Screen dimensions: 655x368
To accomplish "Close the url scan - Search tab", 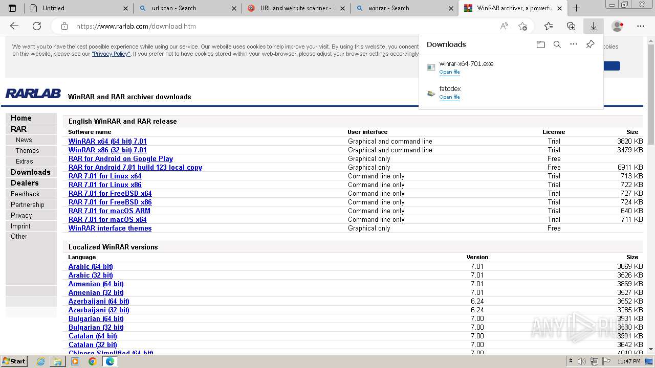I will click(234, 8).
